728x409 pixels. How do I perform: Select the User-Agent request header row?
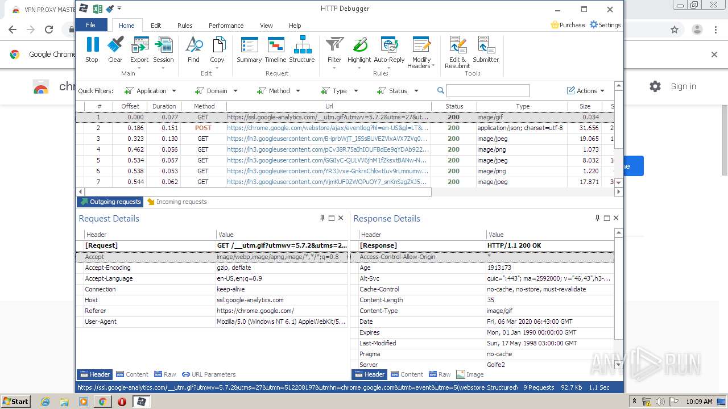212,322
